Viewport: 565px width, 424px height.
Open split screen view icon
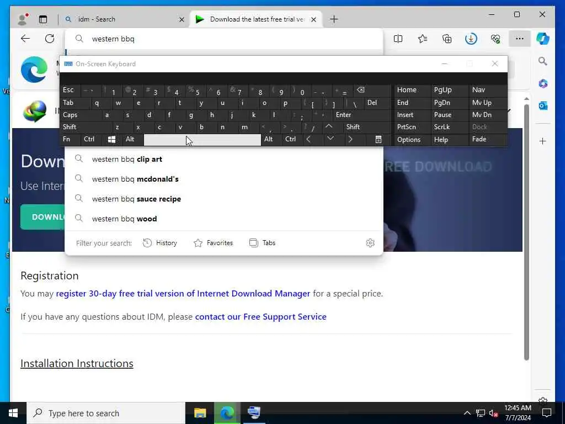click(398, 39)
